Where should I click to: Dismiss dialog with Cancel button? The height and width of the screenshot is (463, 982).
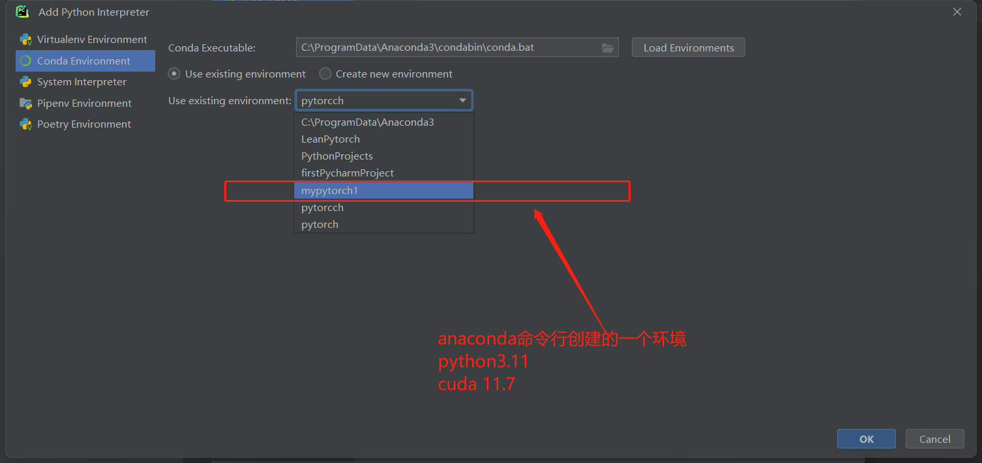pos(934,439)
